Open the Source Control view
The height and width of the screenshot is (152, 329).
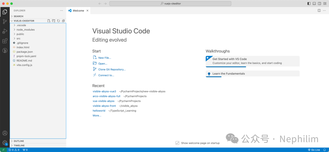[5, 21]
